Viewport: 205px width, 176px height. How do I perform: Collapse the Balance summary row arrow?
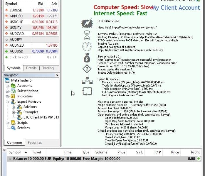click(10, 159)
